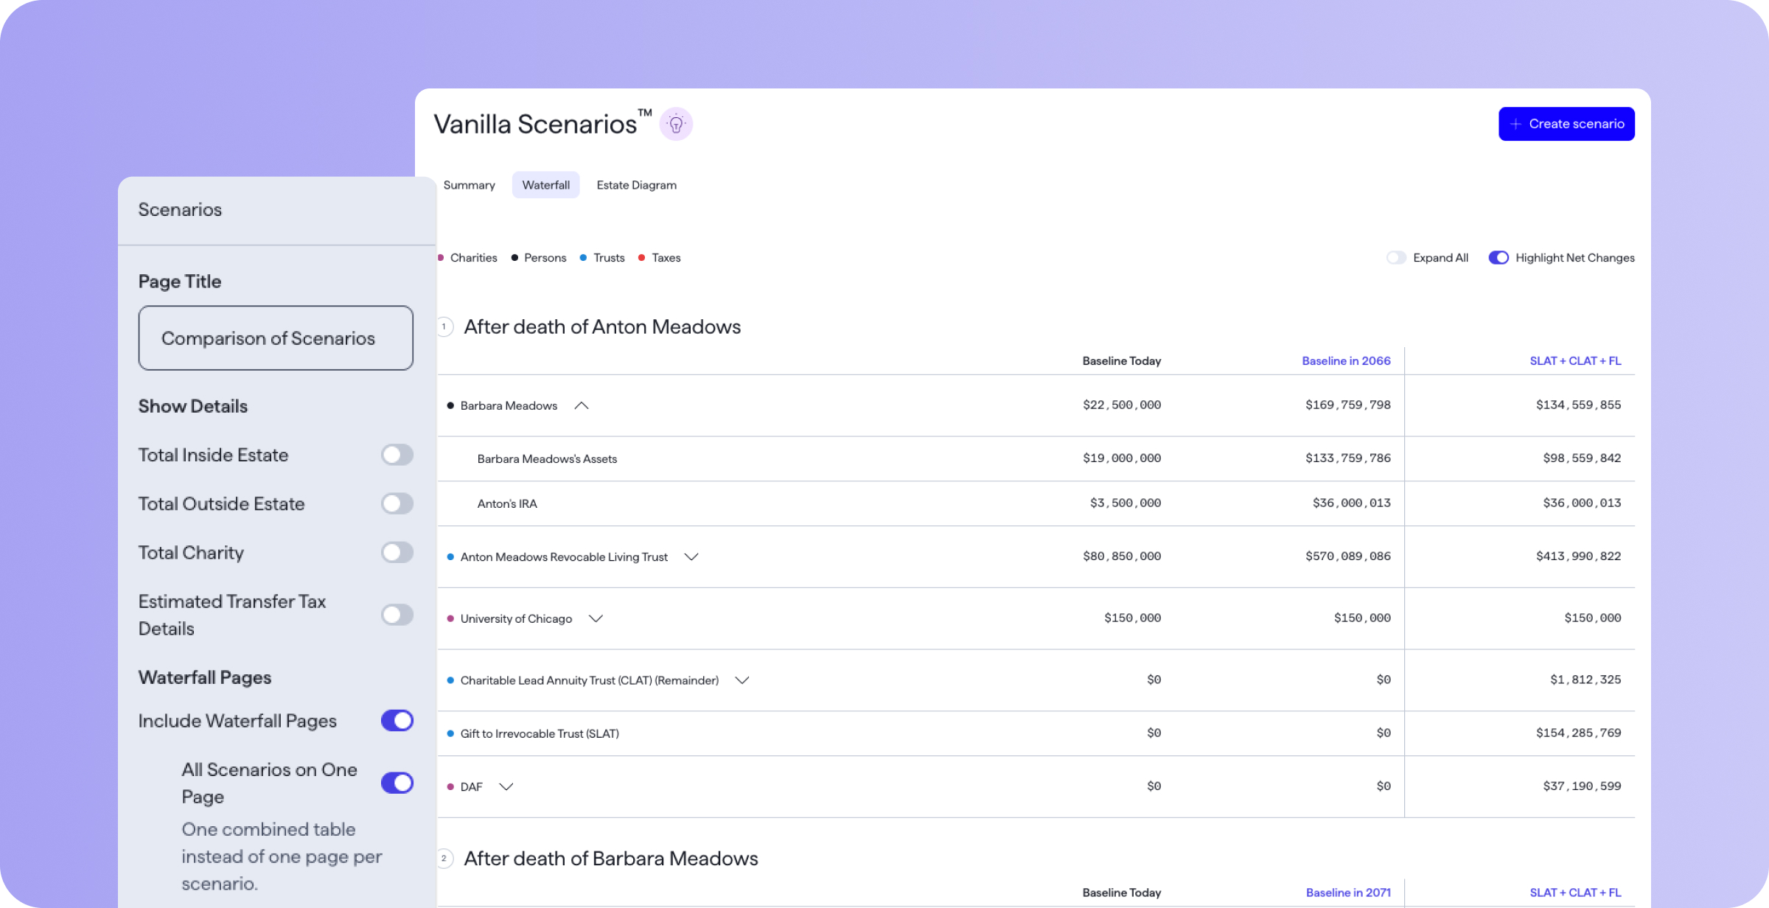Click the $570,089,086 value

[x=1348, y=556]
